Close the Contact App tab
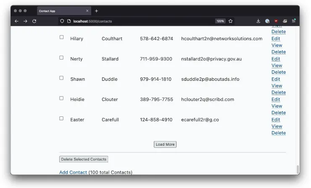This screenshot has height=188, width=311. 87,11
